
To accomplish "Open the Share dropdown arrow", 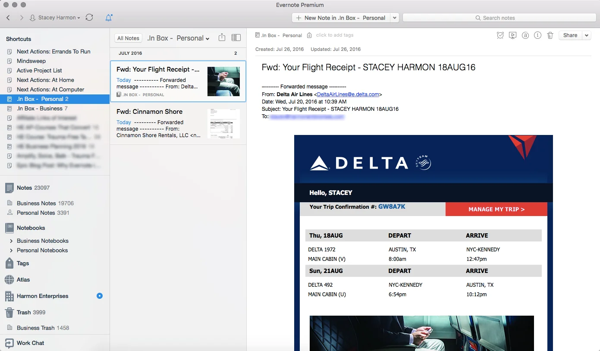I will (586, 35).
